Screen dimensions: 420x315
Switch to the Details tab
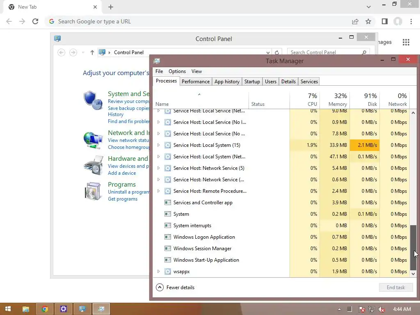click(x=288, y=82)
